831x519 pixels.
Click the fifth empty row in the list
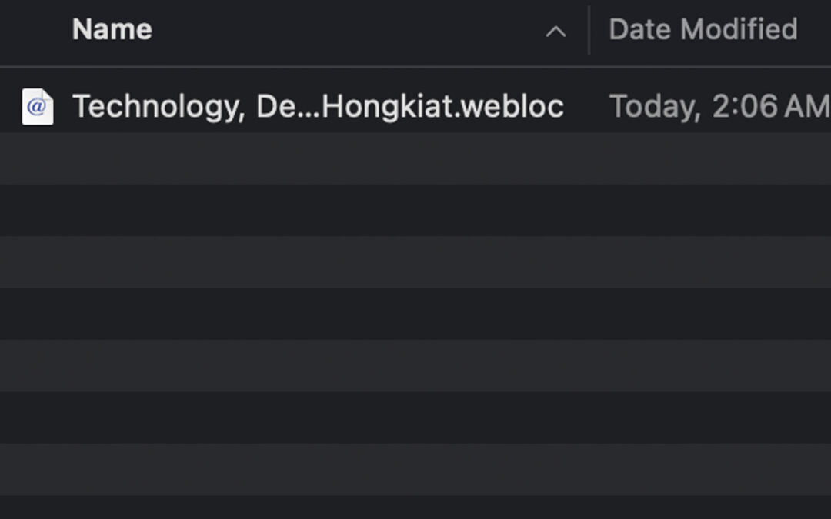point(415,366)
